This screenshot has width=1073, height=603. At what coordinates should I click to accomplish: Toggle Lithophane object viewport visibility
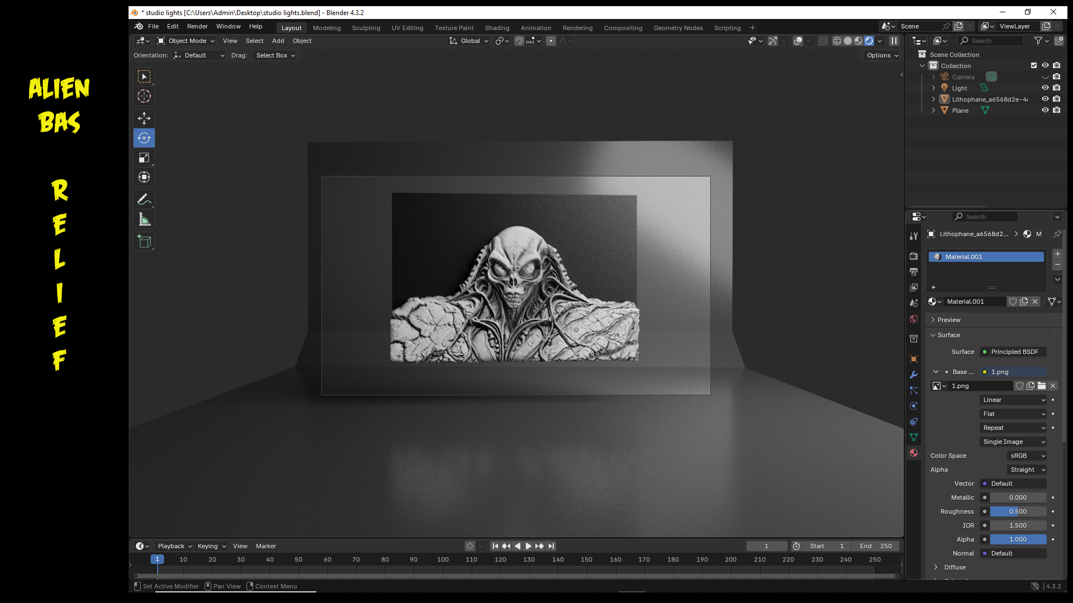1045,99
